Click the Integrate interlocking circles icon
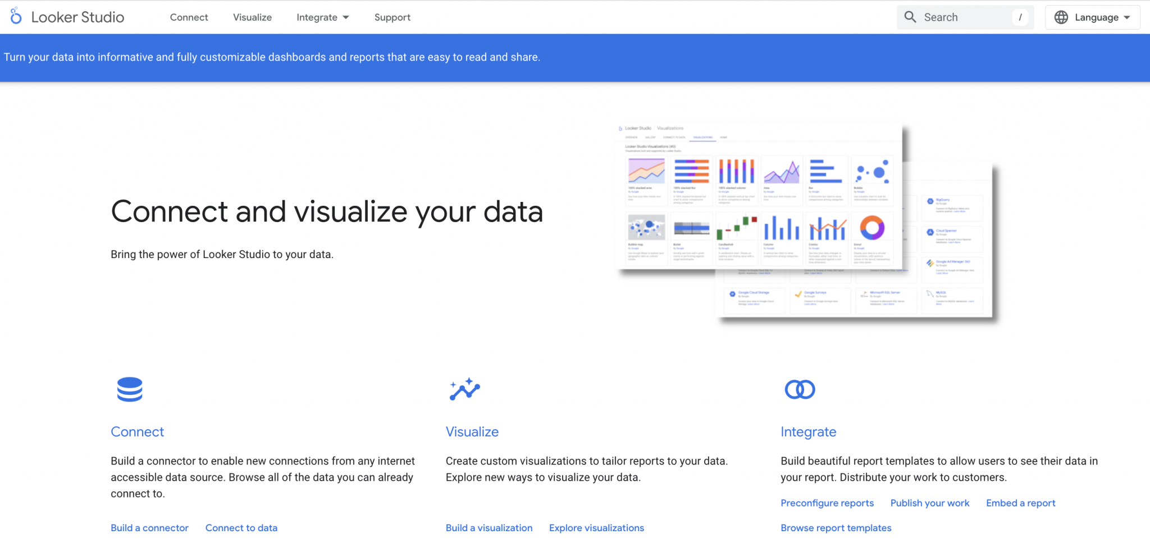The width and height of the screenshot is (1150, 553). pos(800,389)
